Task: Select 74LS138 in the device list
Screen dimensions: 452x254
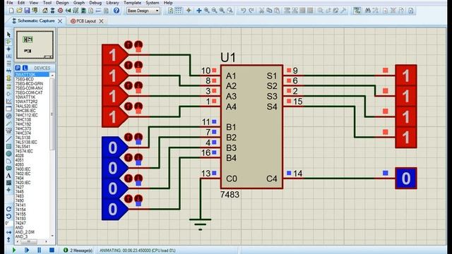Action: tap(23, 138)
